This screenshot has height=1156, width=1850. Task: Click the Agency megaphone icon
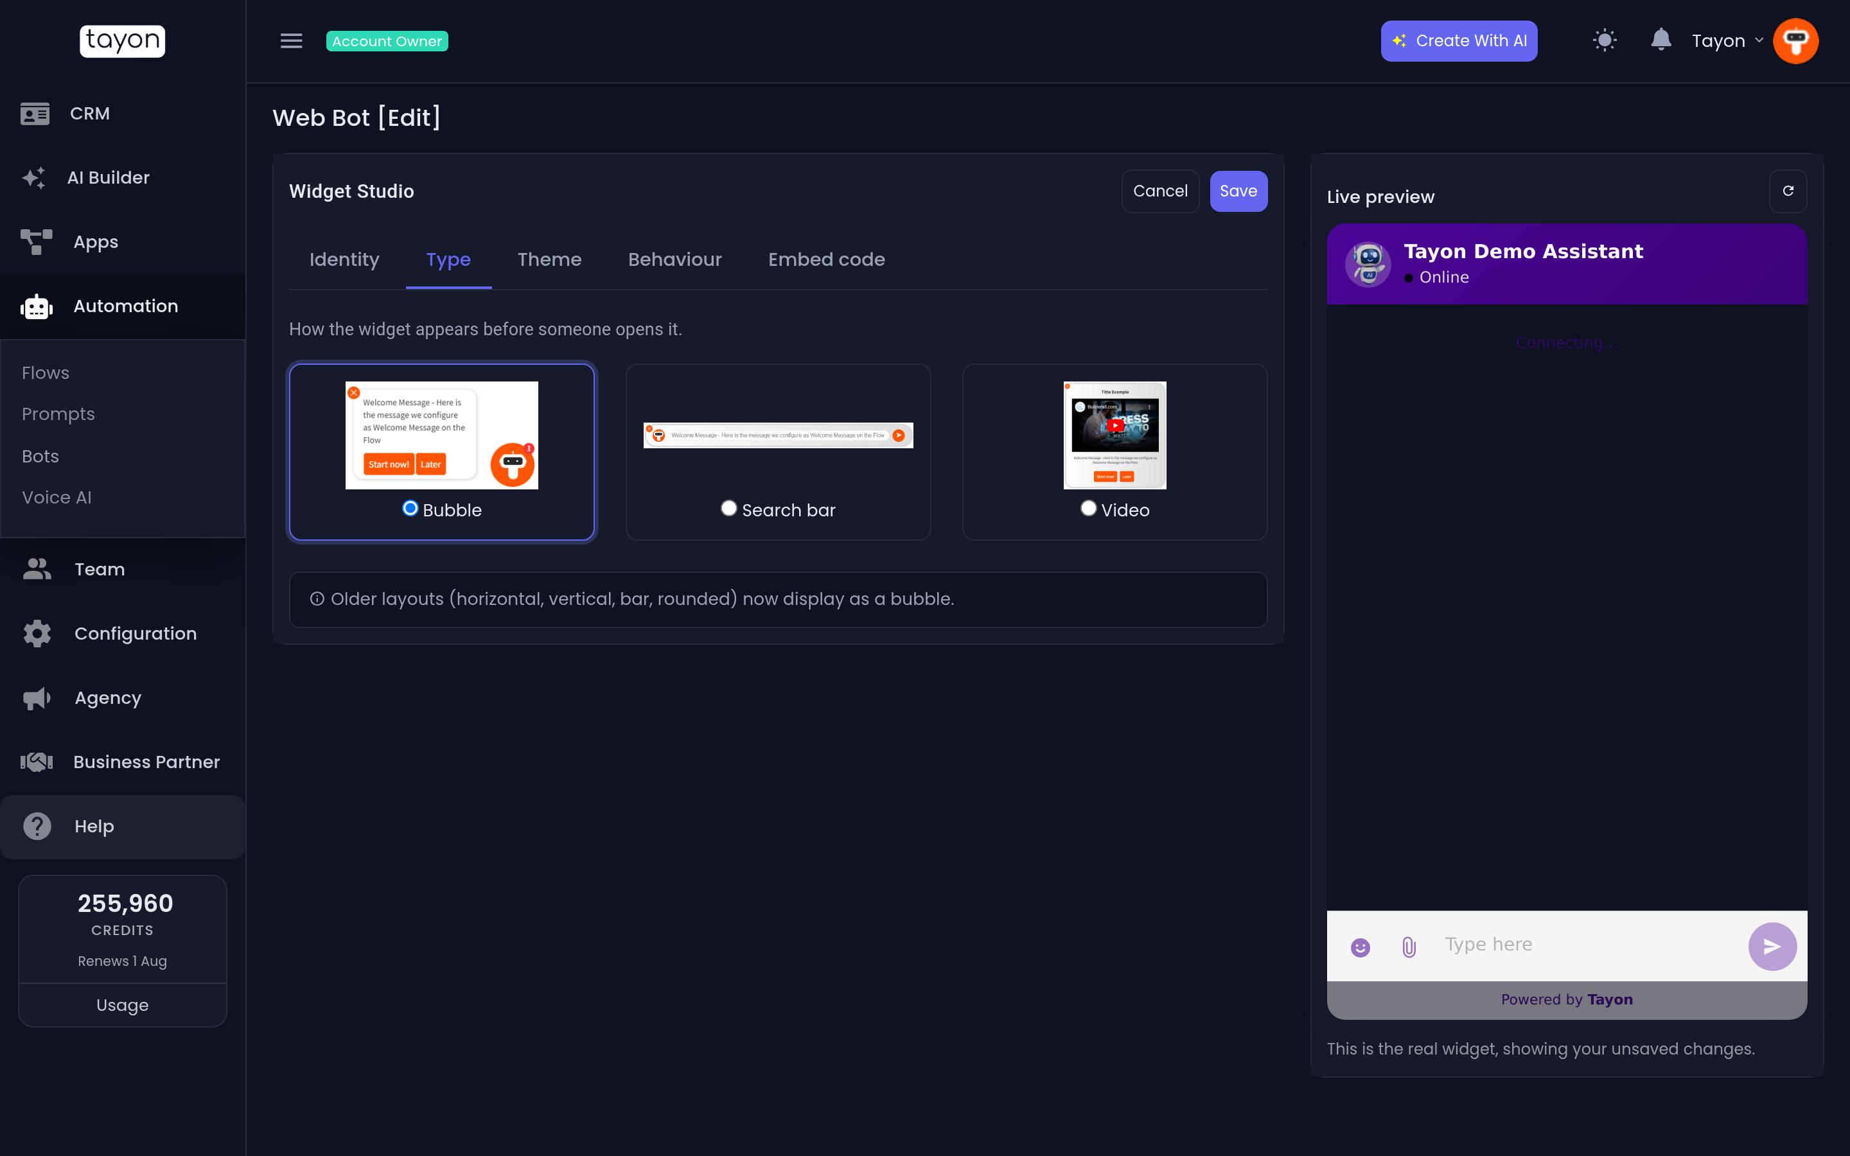pyautogui.click(x=37, y=698)
